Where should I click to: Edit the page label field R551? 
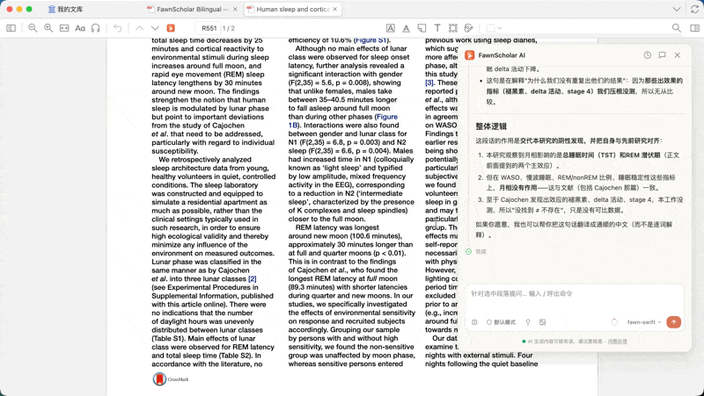(209, 28)
